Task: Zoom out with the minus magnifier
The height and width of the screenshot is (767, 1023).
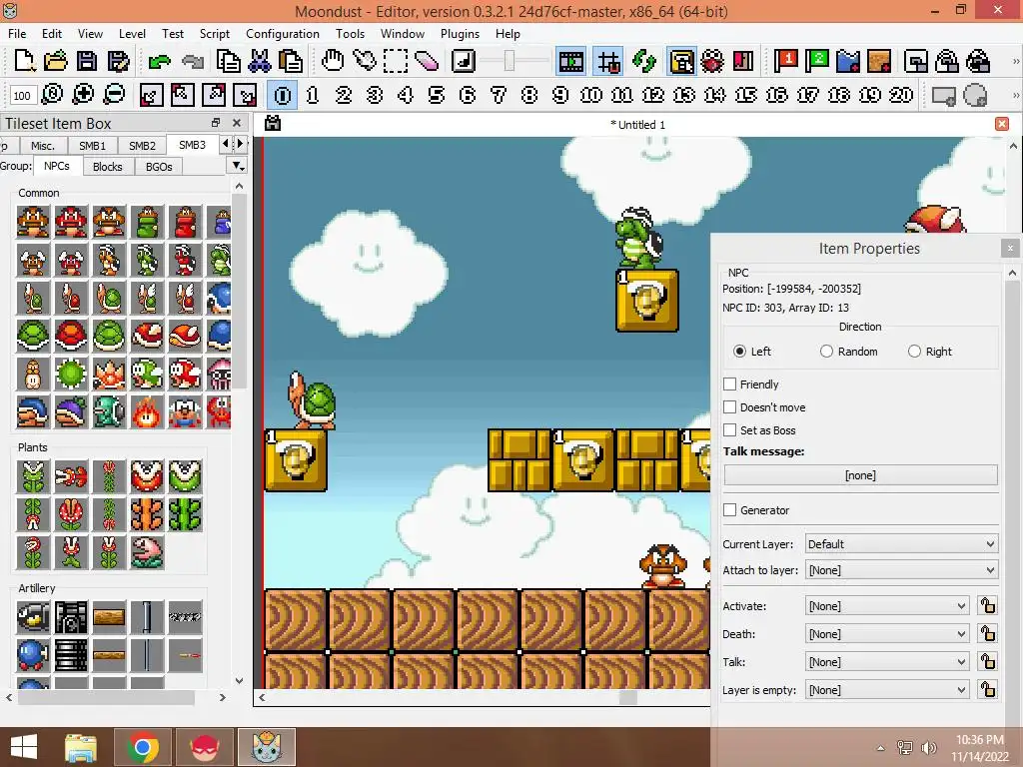Action: click(x=114, y=95)
